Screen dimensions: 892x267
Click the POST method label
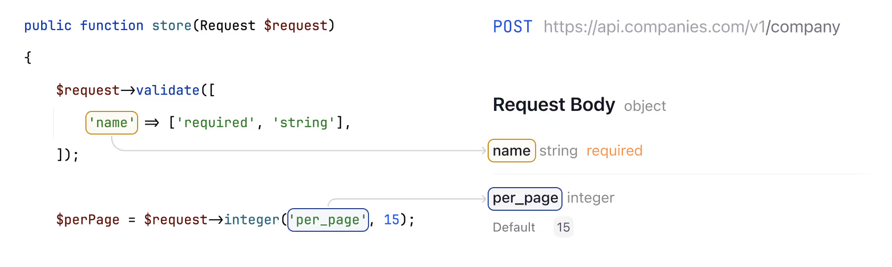pyautogui.click(x=512, y=26)
